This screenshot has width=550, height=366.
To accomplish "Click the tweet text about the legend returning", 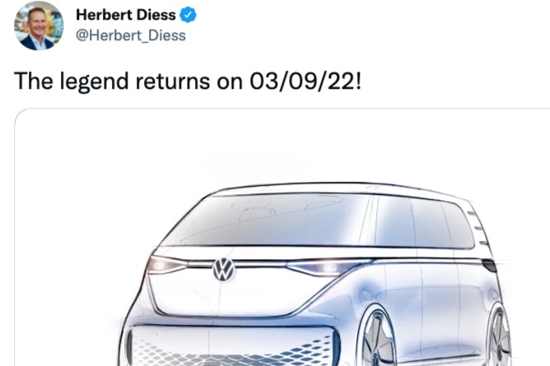I will tap(189, 81).
